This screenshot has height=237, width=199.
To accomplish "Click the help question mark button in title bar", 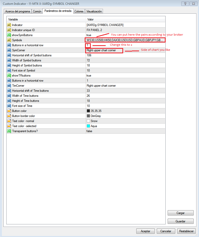I will (x=185, y=4).
